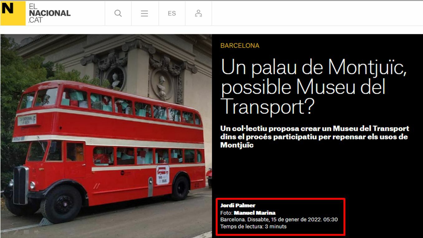423x238 pixels.
Task: Open the BARCELONA section link
Action: click(240, 45)
